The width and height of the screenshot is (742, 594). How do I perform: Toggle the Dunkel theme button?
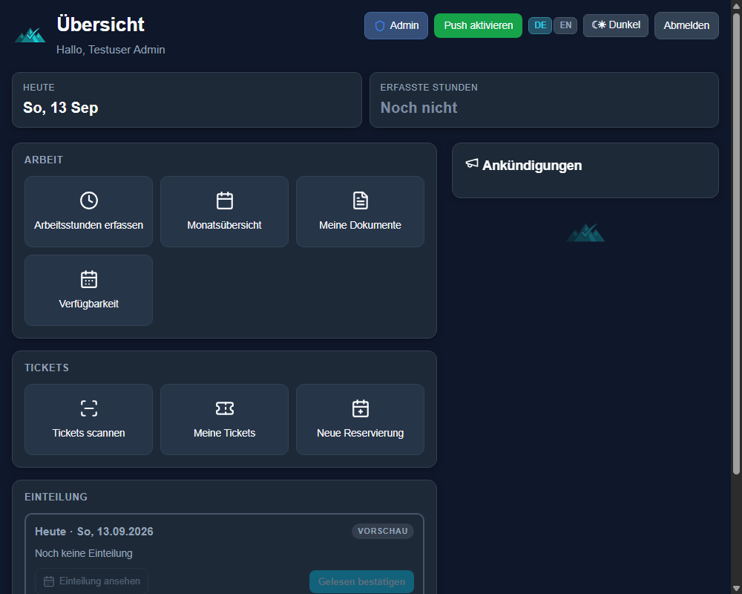point(616,25)
